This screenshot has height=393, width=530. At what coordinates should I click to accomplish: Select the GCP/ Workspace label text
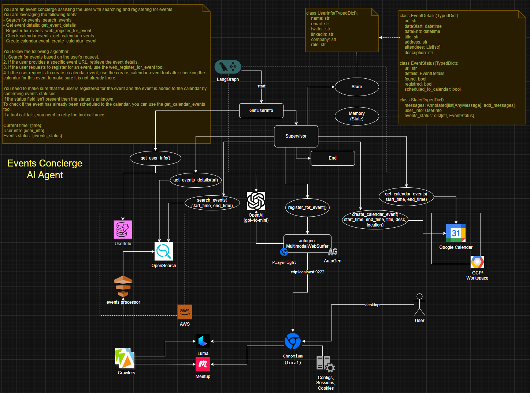click(x=477, y=276)
